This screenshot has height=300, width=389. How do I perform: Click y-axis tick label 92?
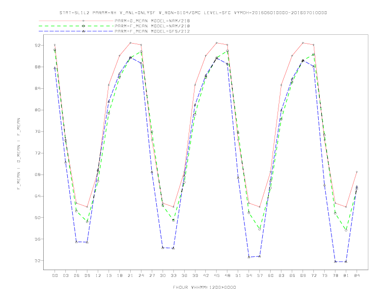[x=38, y=45]
